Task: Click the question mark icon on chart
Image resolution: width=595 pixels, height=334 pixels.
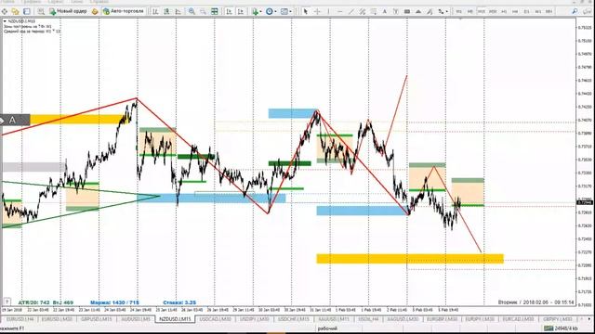Action: [x=7, y=302]
